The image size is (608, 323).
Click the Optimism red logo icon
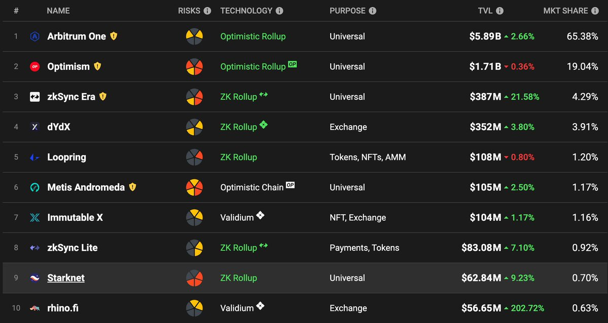coord(34,66)
